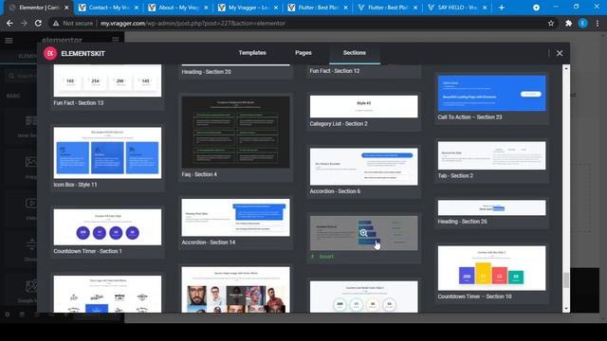Switch to the About – My Vragger browser tab

177,8
